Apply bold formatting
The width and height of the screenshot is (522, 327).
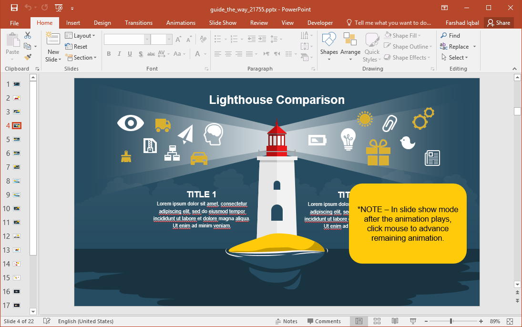[109, 54]
